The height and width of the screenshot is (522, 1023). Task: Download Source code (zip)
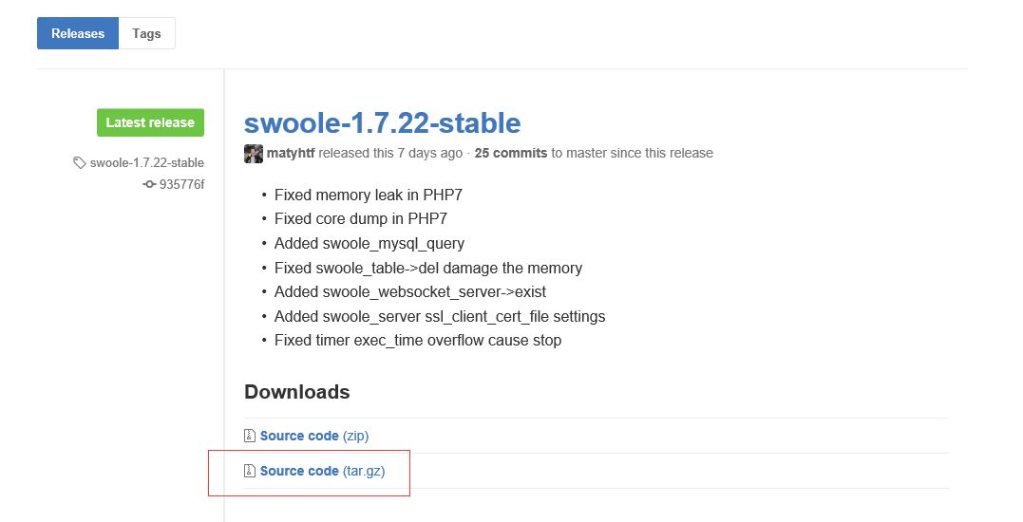click(313, 436)
